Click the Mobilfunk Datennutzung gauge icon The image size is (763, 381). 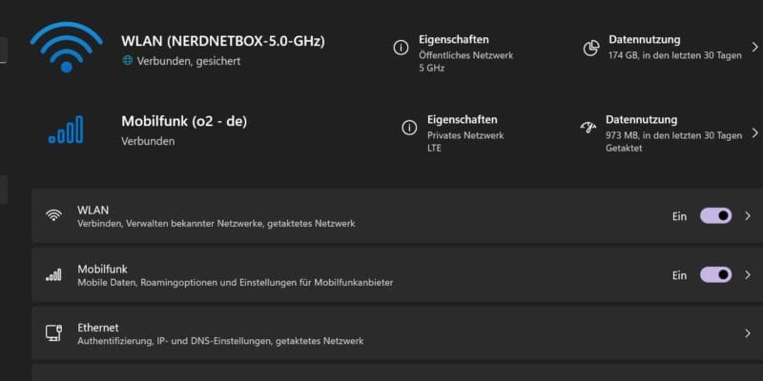(588, 128)
